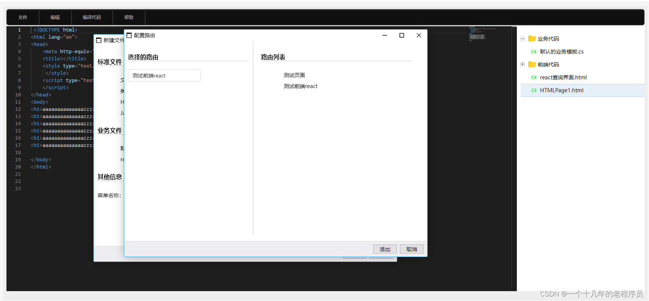Select the 业务代码 folder icon

(x=532, y=39)
